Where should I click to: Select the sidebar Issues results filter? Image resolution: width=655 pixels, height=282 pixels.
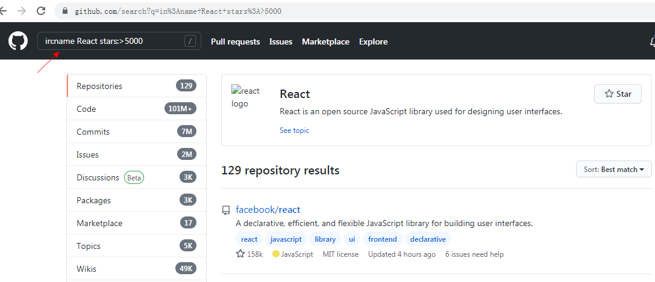136,155
